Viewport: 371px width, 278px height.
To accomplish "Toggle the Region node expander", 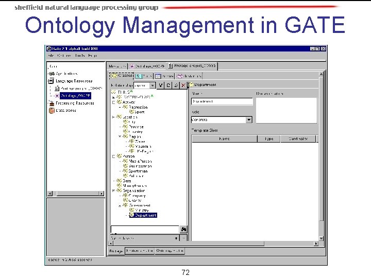I will (120, 136).
